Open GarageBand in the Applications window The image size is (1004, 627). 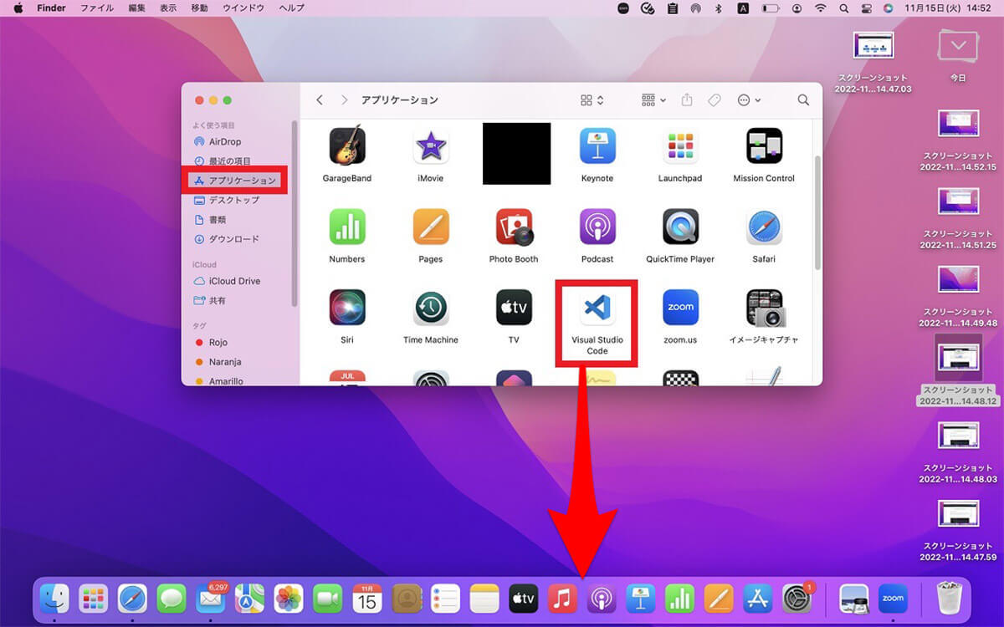coord(346,145)
